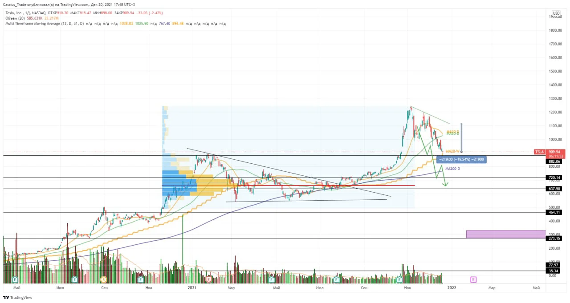Click the Tesla, Inc. symbol title
Screen dimensions: 570x303
pos(15,13)
